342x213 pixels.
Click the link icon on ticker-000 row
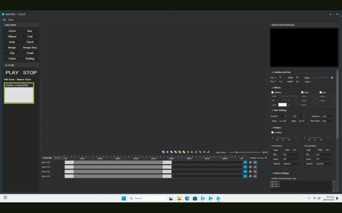[x=245, y=162]
